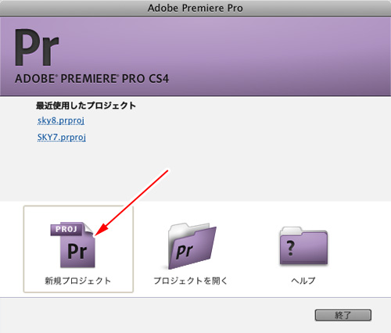
Task: Open recent project sky8.prproj
Action: click(x=61, y=120)
